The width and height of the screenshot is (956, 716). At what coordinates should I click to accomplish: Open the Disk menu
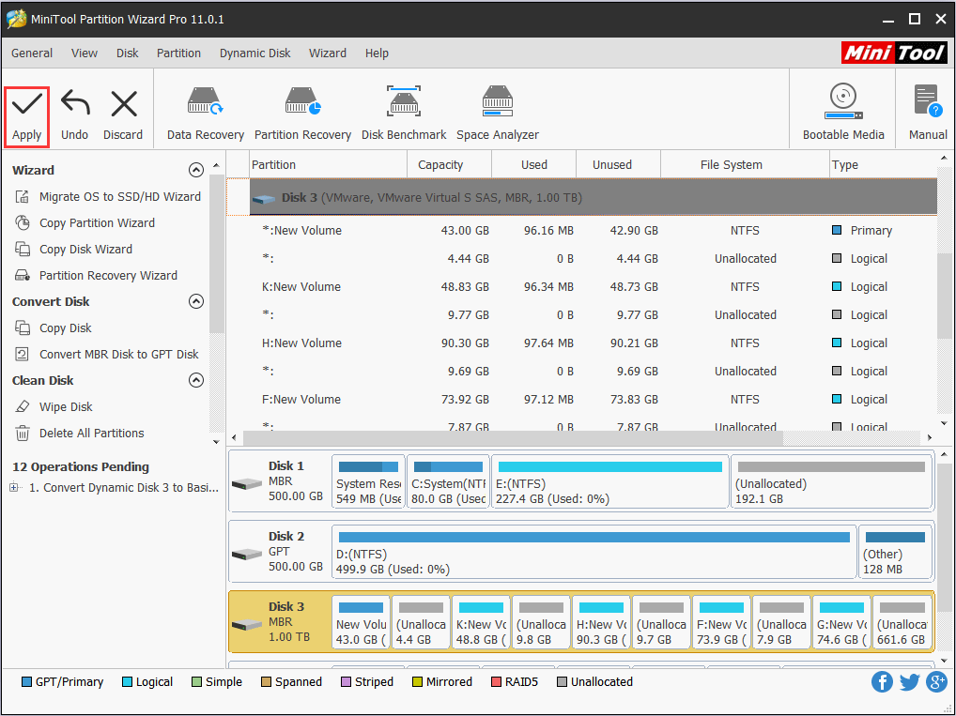tap(128, 53)
